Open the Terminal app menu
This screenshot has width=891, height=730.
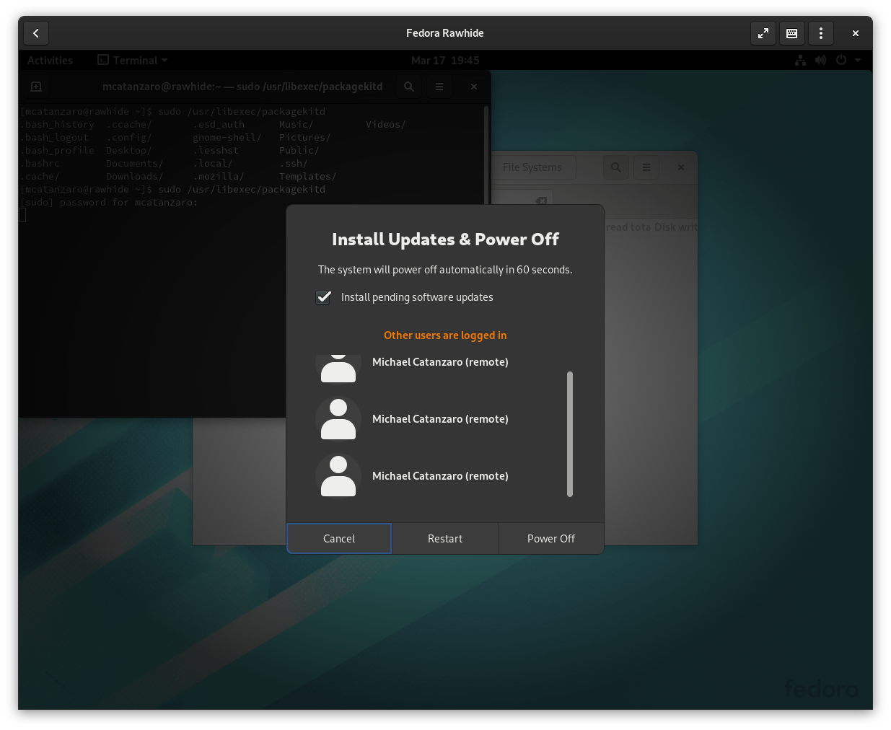[x=133, y=61]
